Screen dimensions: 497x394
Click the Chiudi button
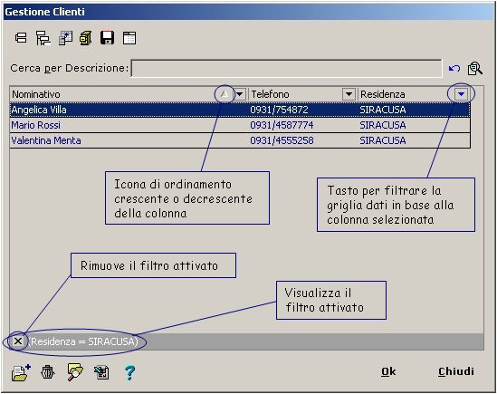coord(456,371)
